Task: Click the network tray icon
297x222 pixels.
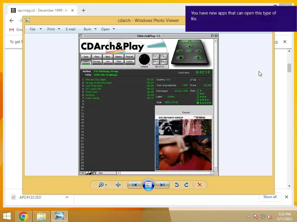Action: coord(263,217)
